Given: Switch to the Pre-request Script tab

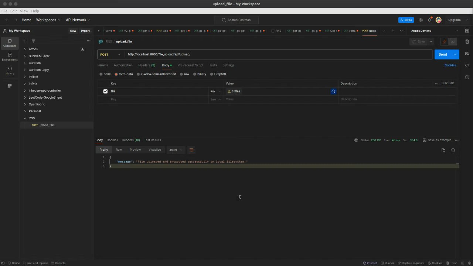Looking at the screenshot, I should [x=190, y=65].
